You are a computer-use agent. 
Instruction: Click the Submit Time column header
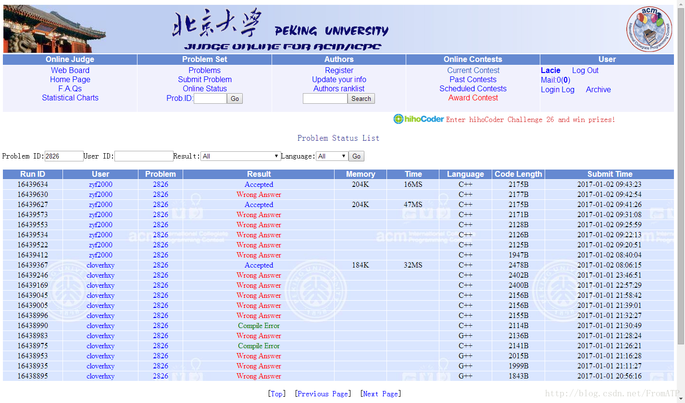click(610, 174)
